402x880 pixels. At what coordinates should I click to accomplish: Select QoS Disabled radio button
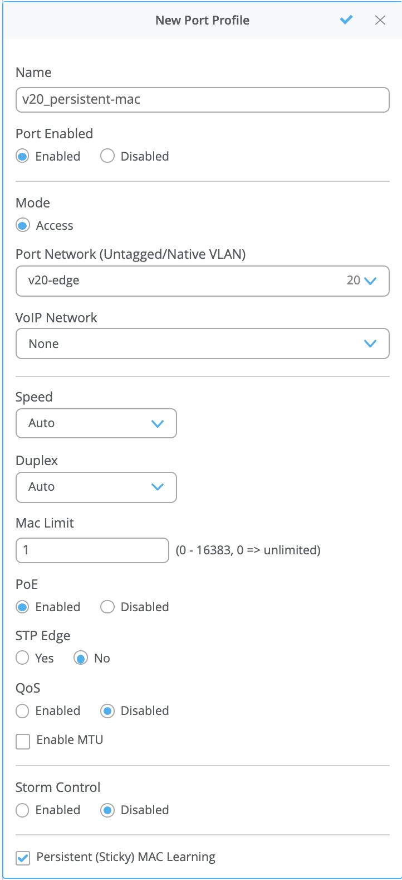(107, 710)
